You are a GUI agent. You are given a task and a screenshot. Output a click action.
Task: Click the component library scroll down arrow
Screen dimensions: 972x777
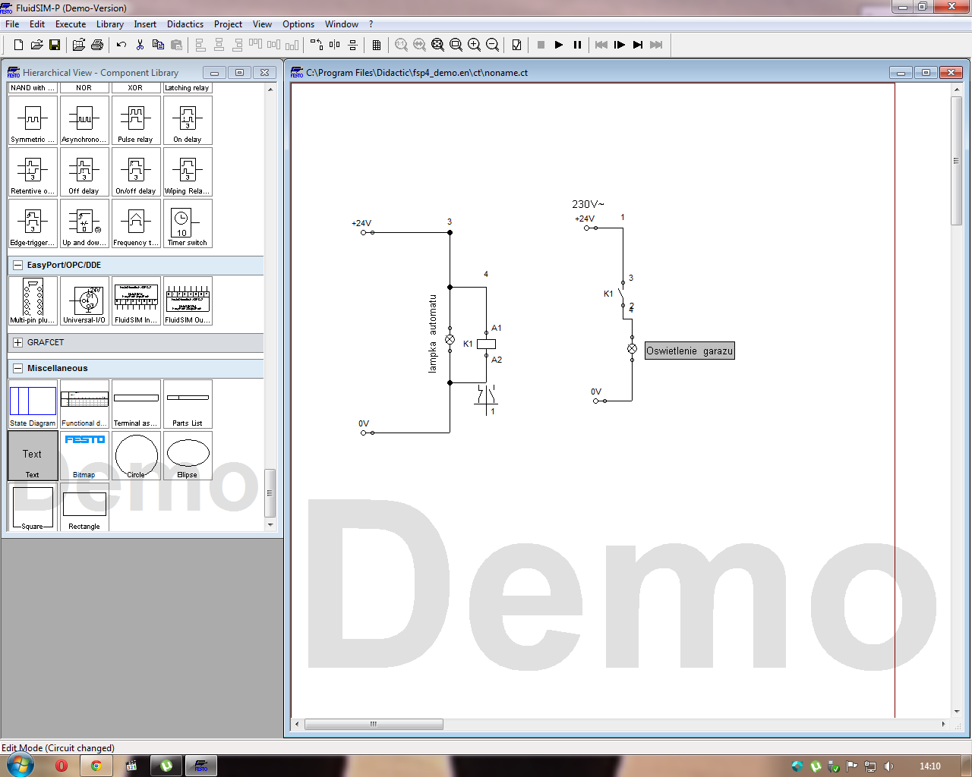[x=270, y=525]
